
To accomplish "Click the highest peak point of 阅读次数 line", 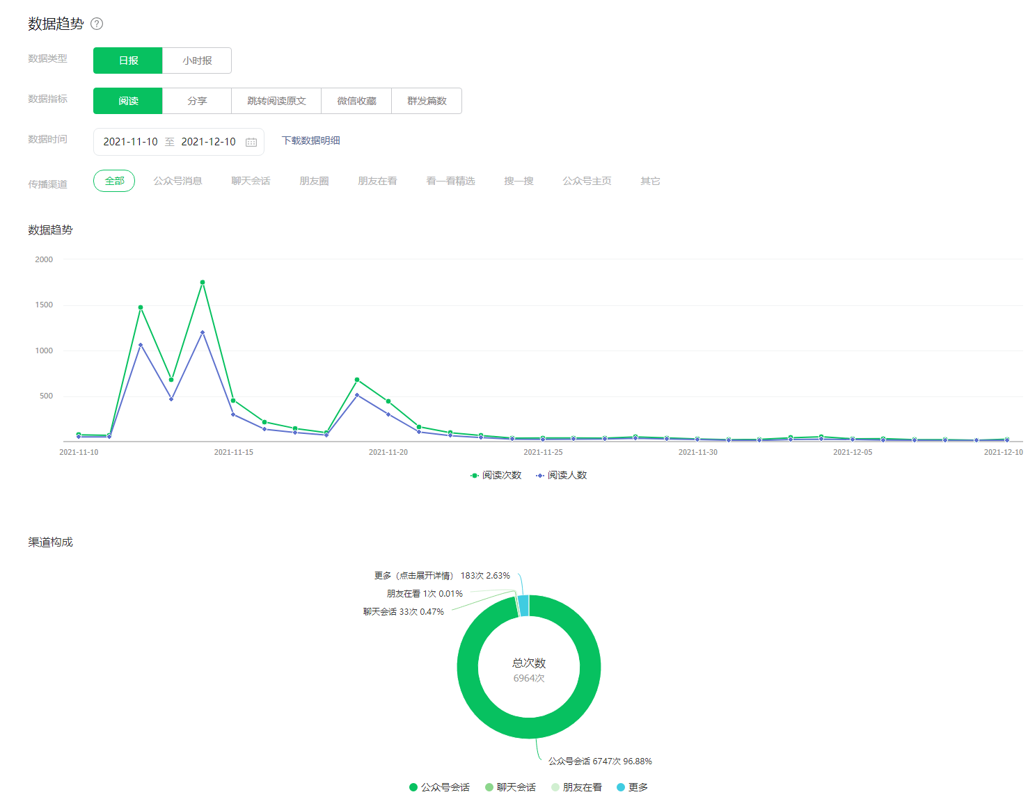I will point(203,282).
